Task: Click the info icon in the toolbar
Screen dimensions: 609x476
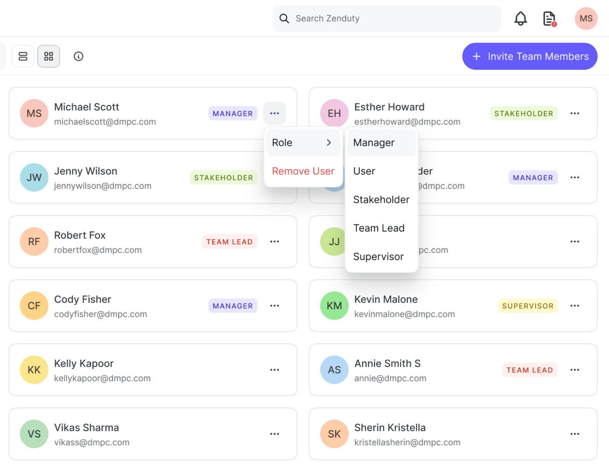Action: [x=78, y=56]
